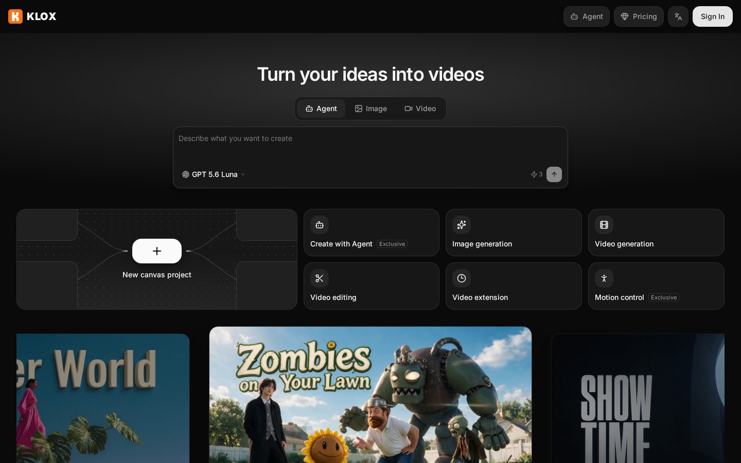Click the New canvas project label

(x=157, y=275)
